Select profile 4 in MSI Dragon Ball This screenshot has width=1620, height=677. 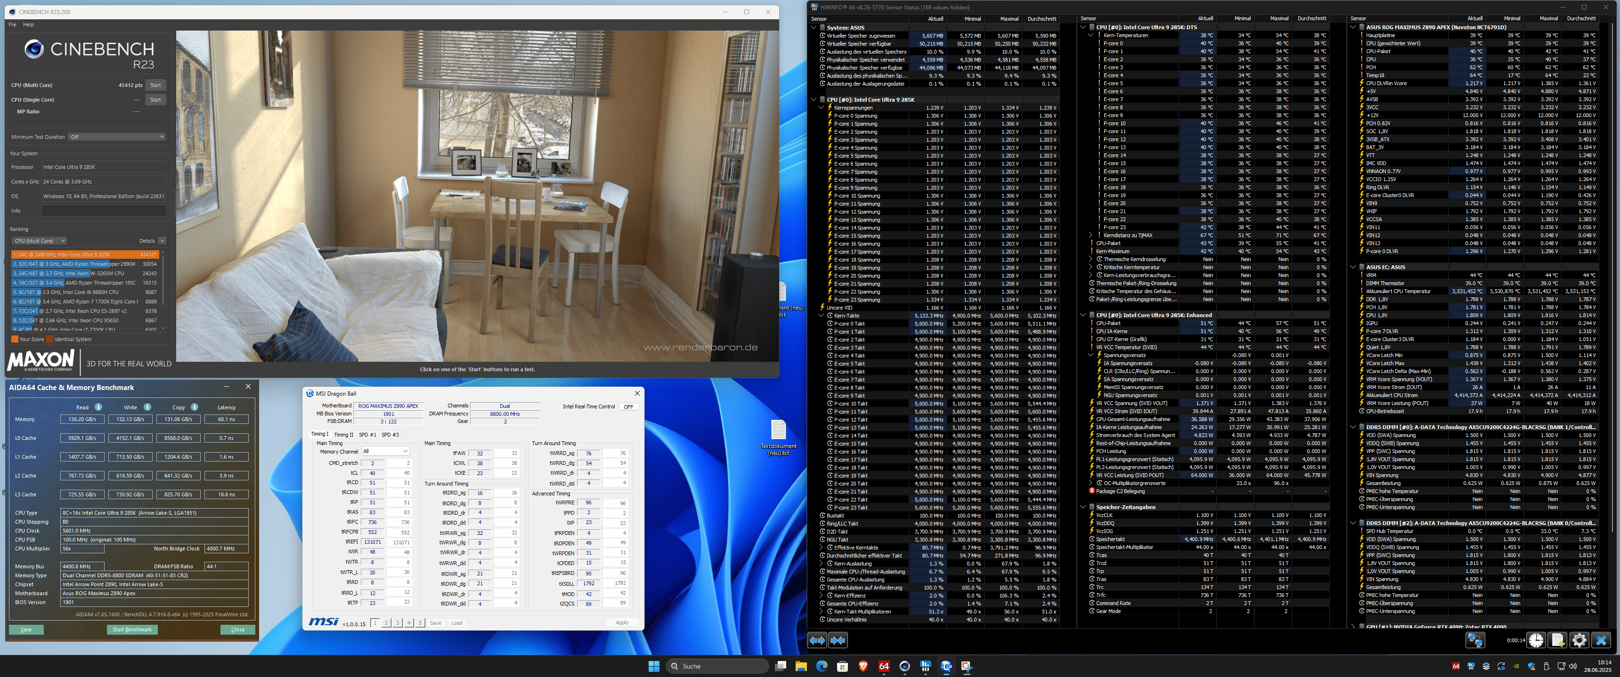pos(409,623)
